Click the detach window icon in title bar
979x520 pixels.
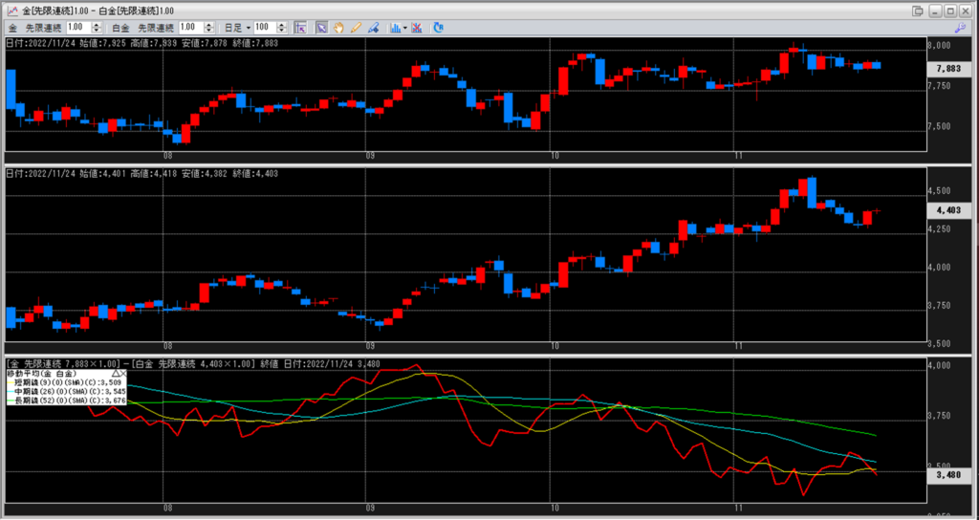coord(918,11)
